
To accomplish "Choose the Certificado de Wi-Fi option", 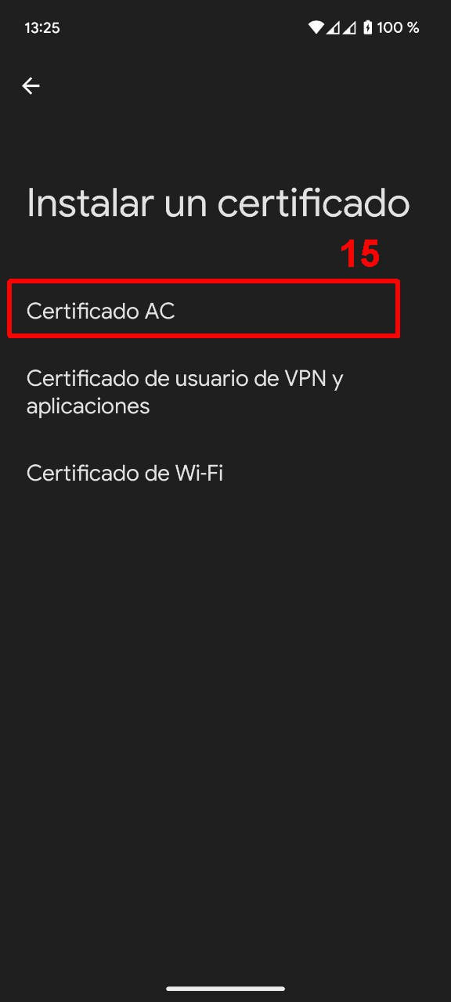I will point(225,473).
